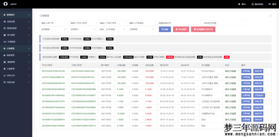279x137 pixels.
Task: Click the group icon beside 用户管理
Action: click(5, 35)
